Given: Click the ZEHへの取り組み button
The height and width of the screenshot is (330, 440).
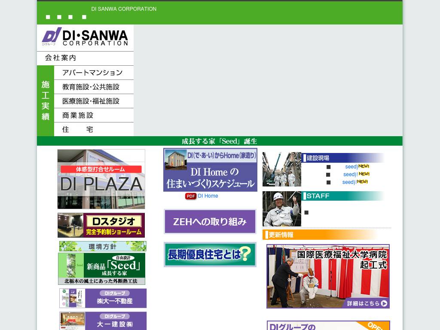Looking at the screenshot, I should 210,221.
